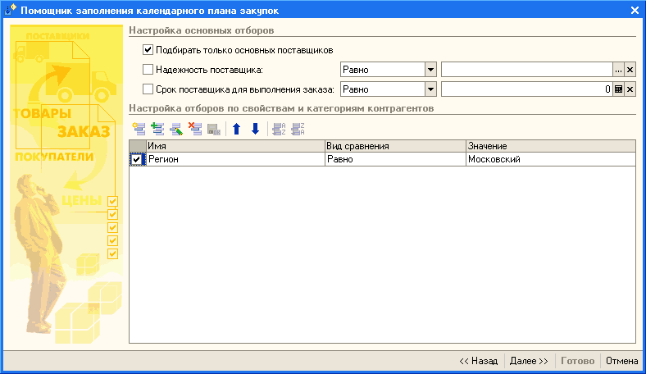
Task: Enable 'Срок поставщика для выполнения заказа' checkbox
Action: pos(148,89)
